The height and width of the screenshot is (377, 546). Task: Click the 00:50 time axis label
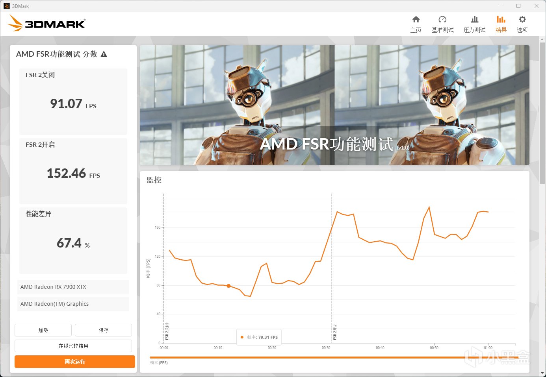pyautogui.click(x=434, y=348)
